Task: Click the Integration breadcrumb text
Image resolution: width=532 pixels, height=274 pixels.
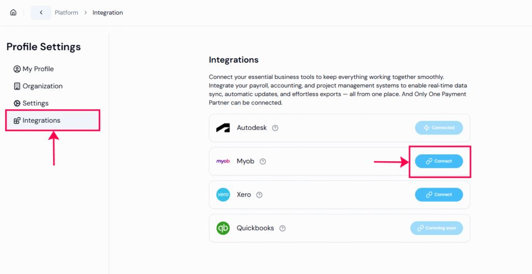Action: 108,12
